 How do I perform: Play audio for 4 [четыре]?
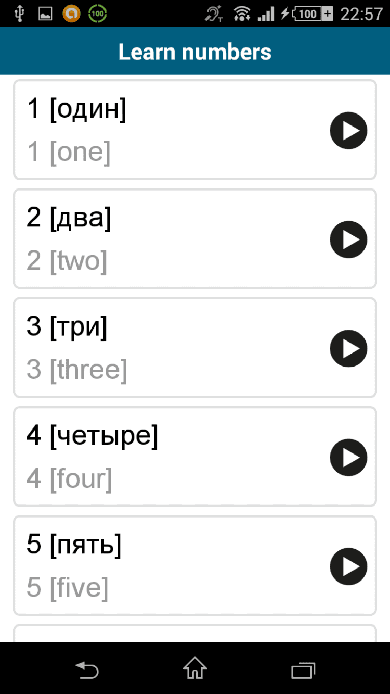(x=348, y=458)
